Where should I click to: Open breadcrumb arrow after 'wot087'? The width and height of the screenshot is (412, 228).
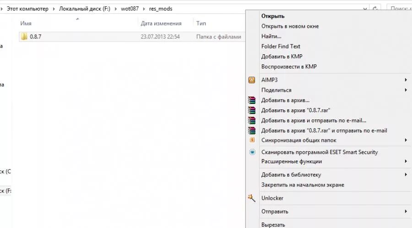coord(144,9)
